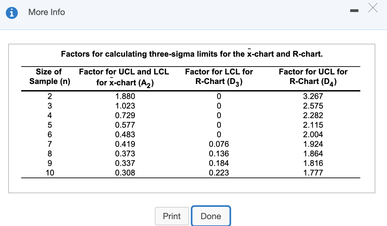Click the D4 value 3.267
This screenshot has width=387, height=226.
[x=313, y=96]
